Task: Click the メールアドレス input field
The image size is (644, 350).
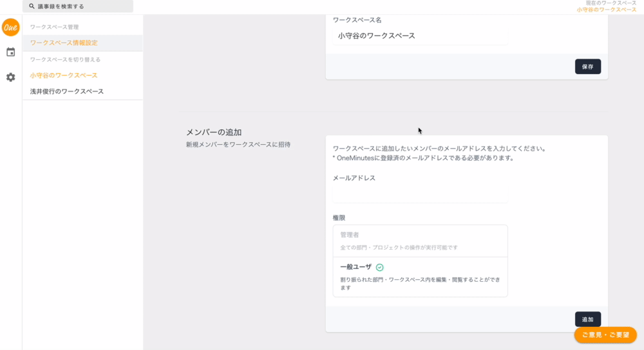Action: coord(420,194)
